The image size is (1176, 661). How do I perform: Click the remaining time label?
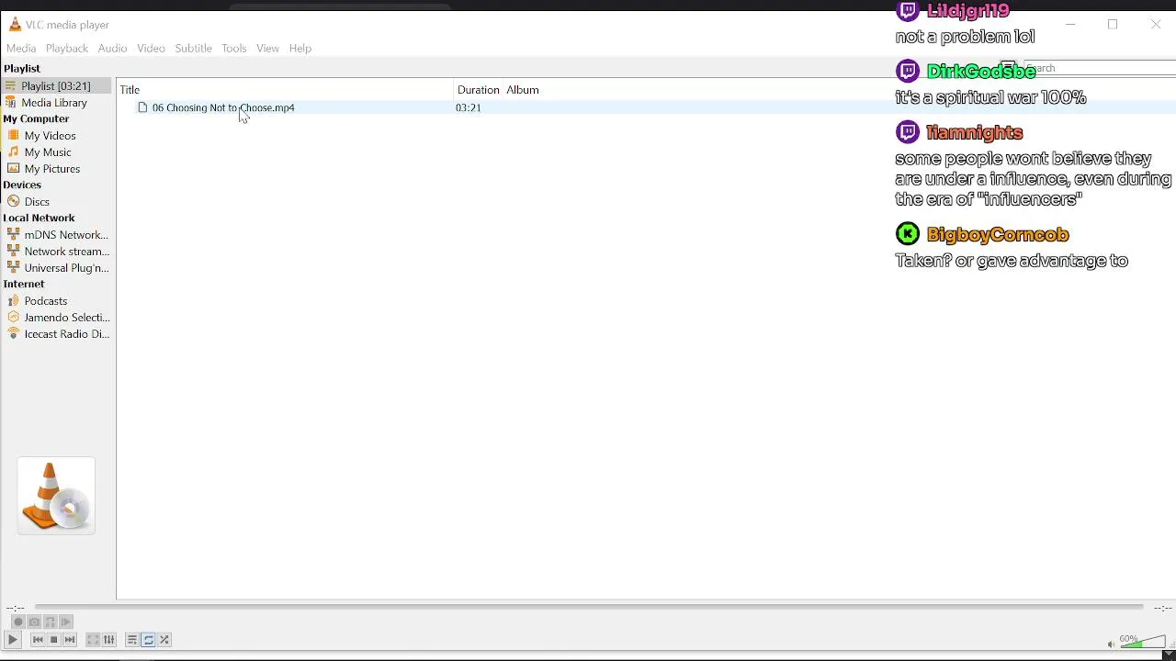(1162, 608)
